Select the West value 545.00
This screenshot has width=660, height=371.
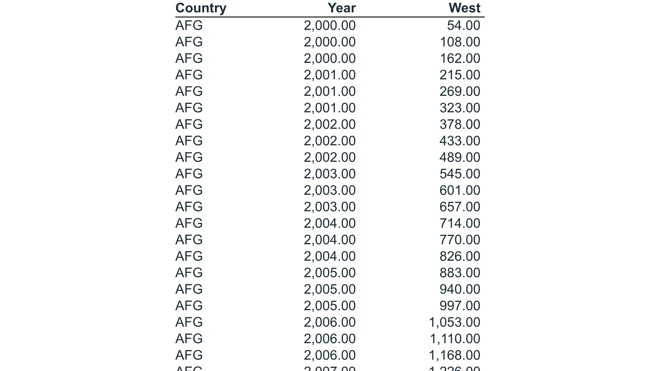(460, 174)
